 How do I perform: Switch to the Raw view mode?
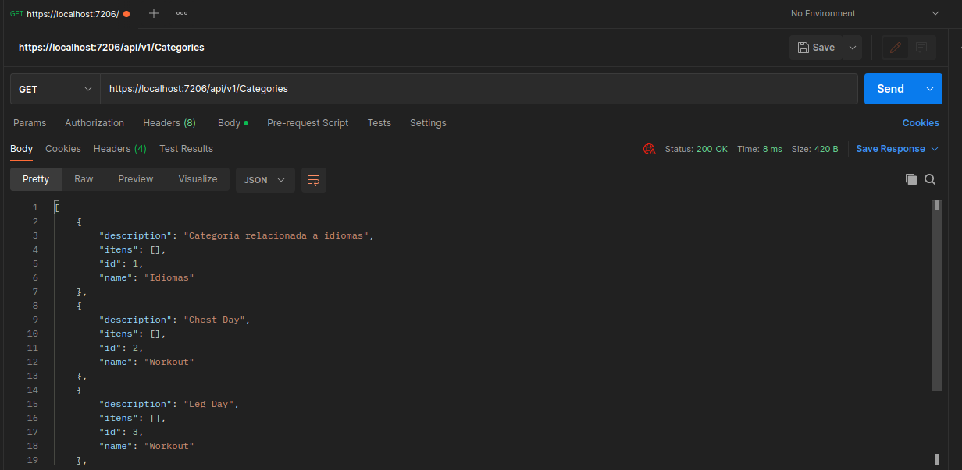84,179
